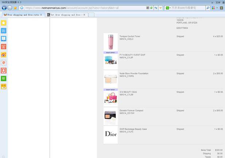Open the blue book reader sidebar icon
Screen dimensions: 225x158
pyautogui.click(x=4, y=39)
